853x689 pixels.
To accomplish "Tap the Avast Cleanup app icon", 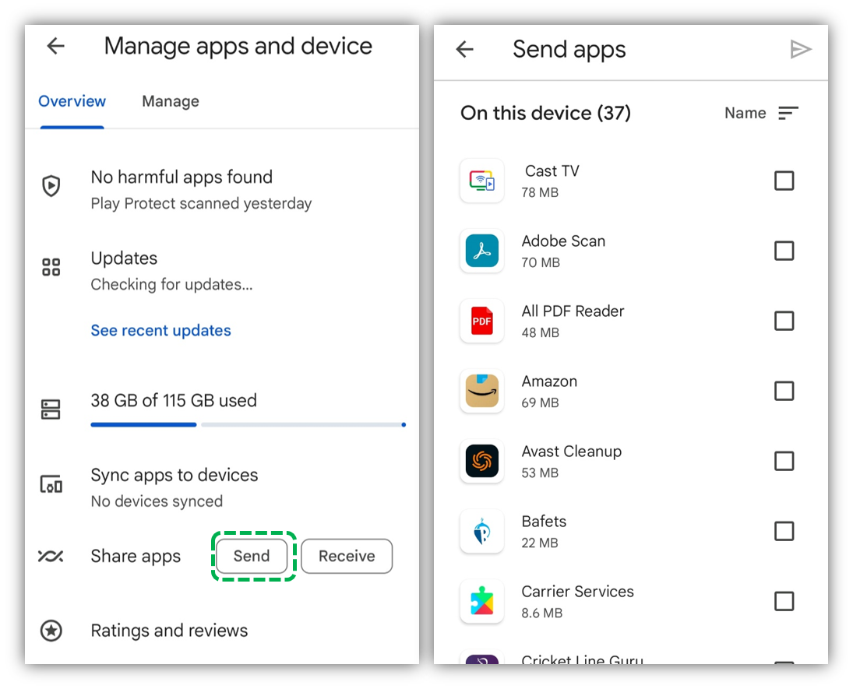I will coord(482,461).
